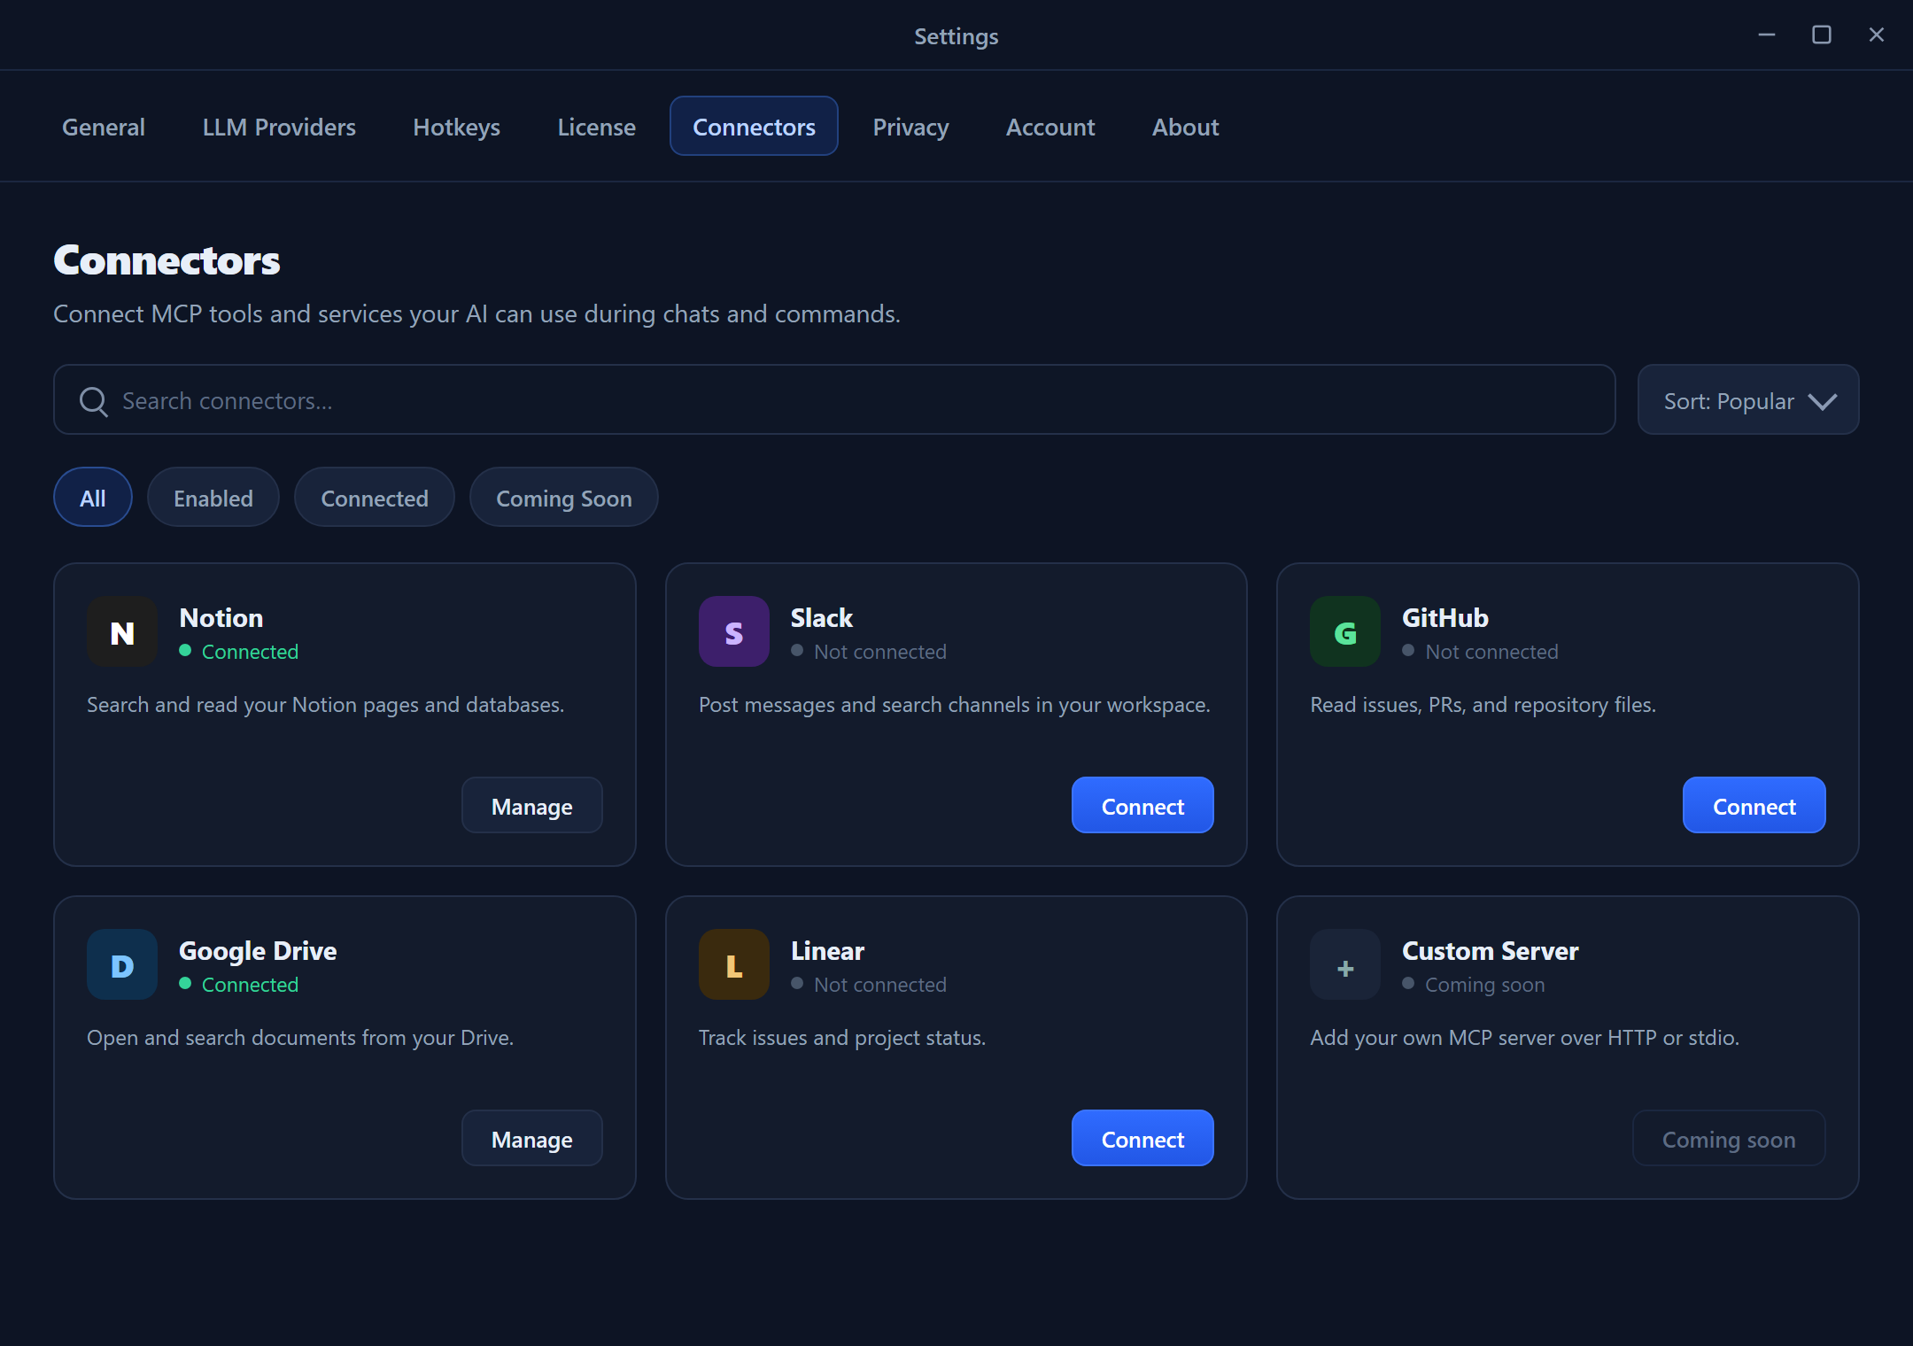Click the Slack card title
Image resolution: width=1913 pixels, height=1346 pixels.
pyautogui.click(x=822, y=617)
